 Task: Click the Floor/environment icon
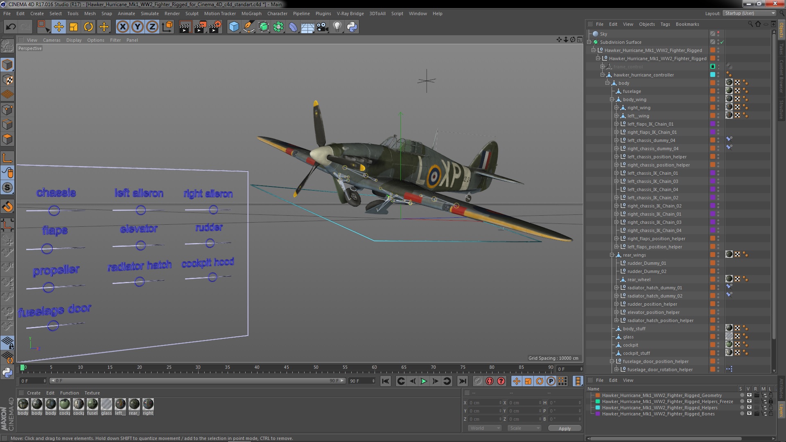coord(308,27)
